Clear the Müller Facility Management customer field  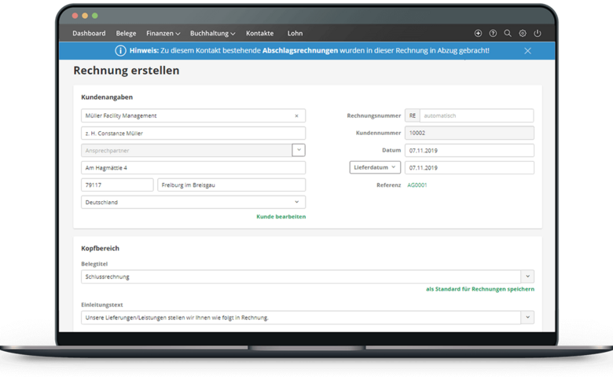pyautogui.click(x=296, y=115)
